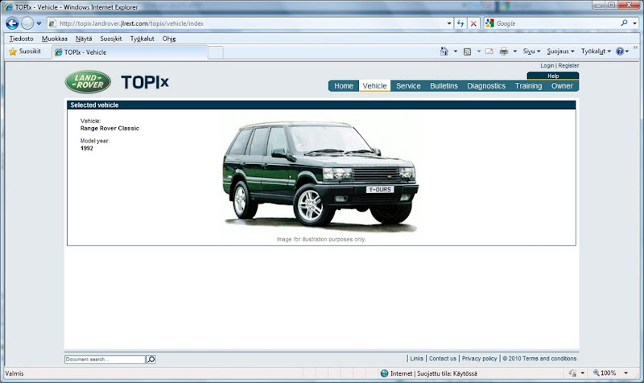Viewport: 644px width, 383px height.
Task: Expand the Home icon dropdown arrow
Action: [x=455, y=51]
